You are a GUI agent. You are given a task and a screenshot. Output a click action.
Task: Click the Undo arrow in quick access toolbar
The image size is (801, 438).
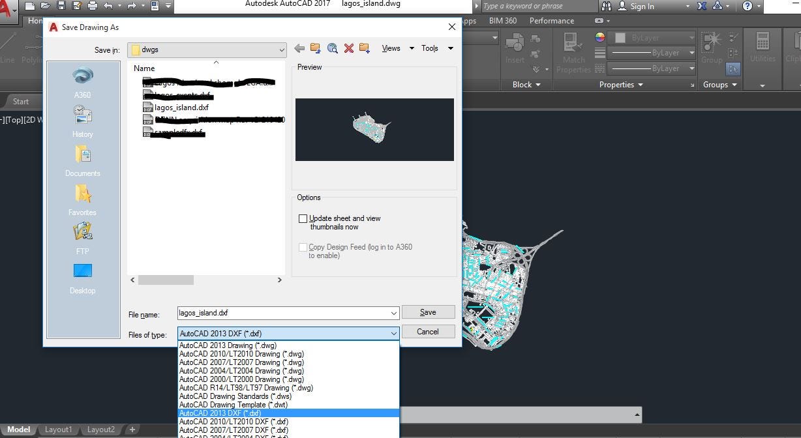(x=108, y=6)
